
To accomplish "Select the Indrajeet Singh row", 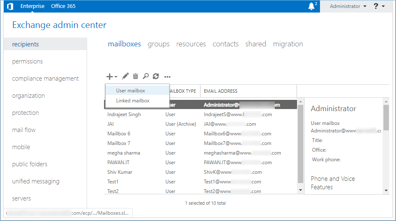I will (201, 114).
